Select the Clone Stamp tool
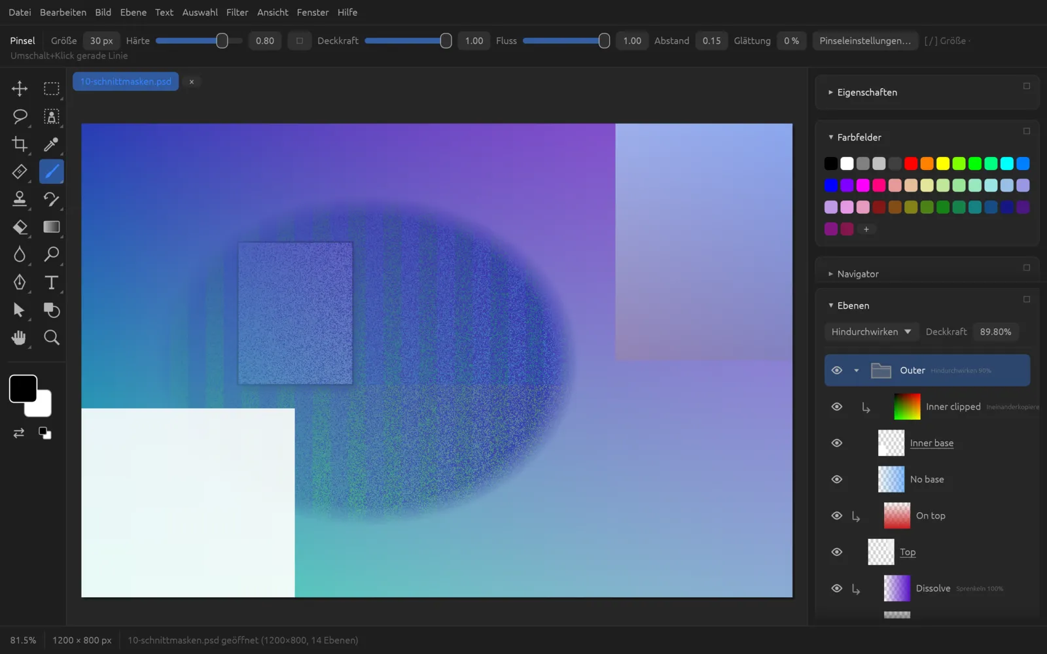Viewport: 1047px width, 654px height. pos(20,199)
